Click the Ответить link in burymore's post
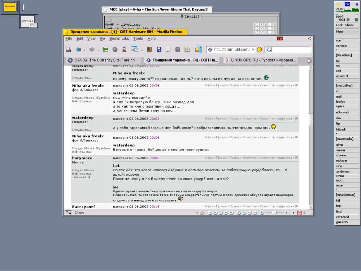The height and width of the screenshot is (271, 361). point(249,158)
